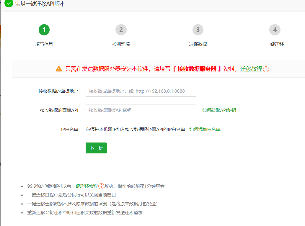Click the question mark icon after 一键迁移教程

click(x=101, y=186)
